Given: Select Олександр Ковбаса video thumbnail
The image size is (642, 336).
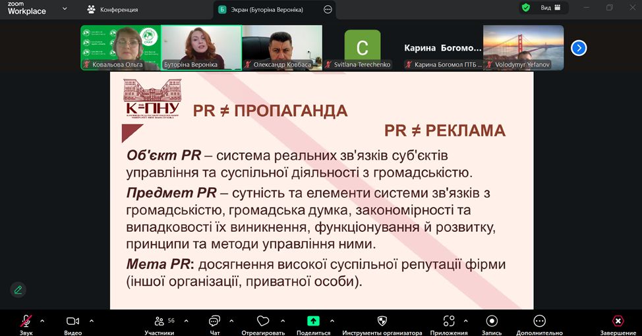Looking at the screenshot, I should click(281, 47).
